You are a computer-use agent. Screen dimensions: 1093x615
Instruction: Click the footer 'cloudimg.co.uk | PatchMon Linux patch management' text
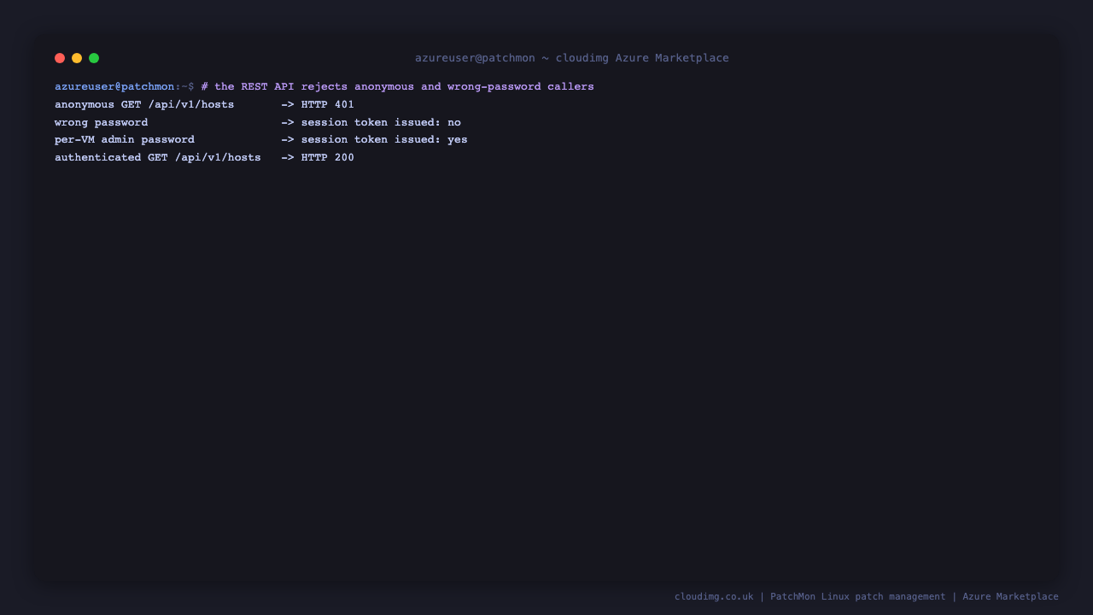tap(810, 597)
